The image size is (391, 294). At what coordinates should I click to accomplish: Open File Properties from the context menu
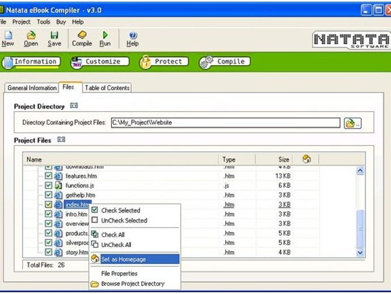point(135,274)
